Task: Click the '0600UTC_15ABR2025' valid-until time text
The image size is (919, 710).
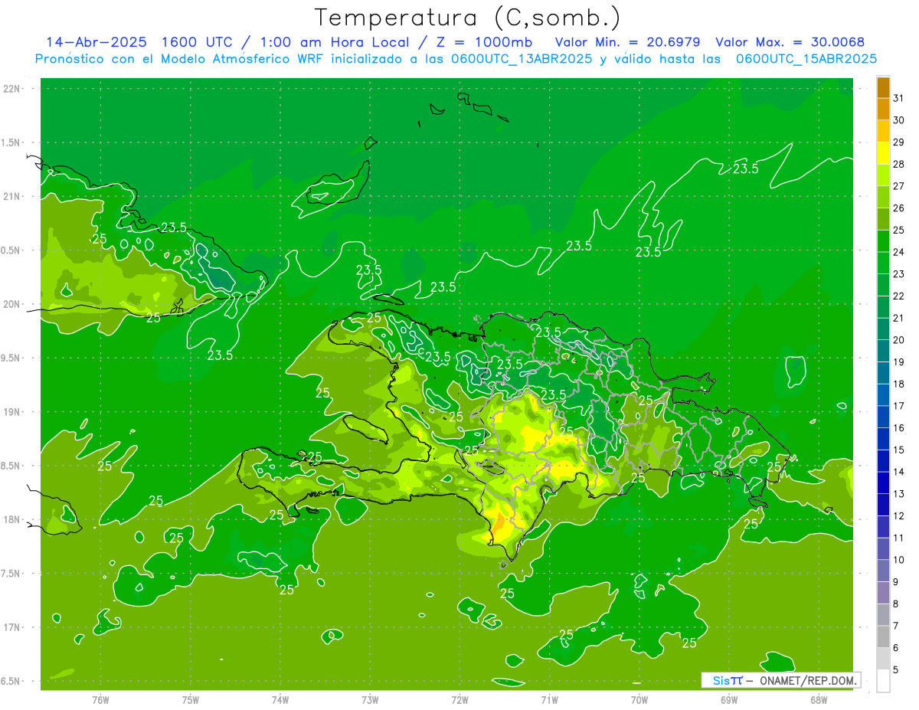Action: 806,58
